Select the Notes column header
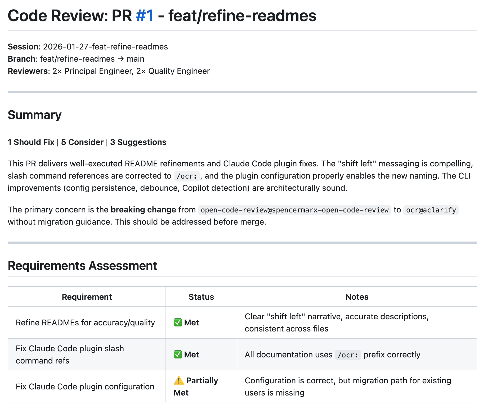 pos(356,297)
